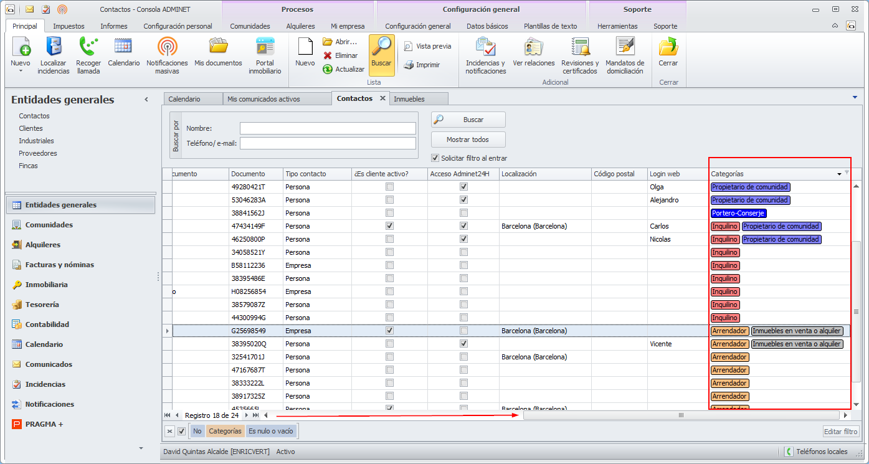Toggle Acceso Adminet24H checkbox for Olga row
The image size is (869, 464).
(463, 187)
